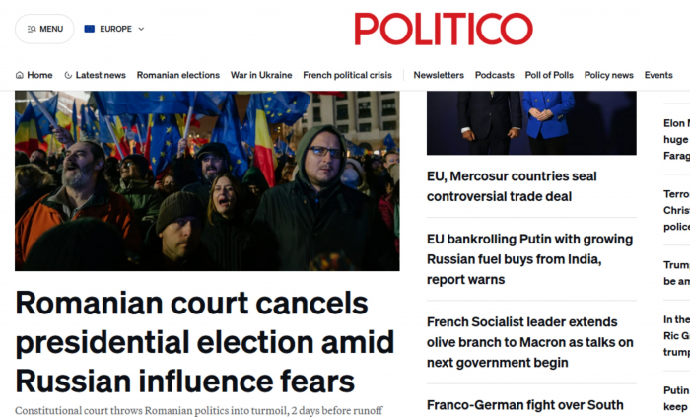Go to Romanian elections section
The height and width of the screenshot is (417, 690).
pos(177,75)
